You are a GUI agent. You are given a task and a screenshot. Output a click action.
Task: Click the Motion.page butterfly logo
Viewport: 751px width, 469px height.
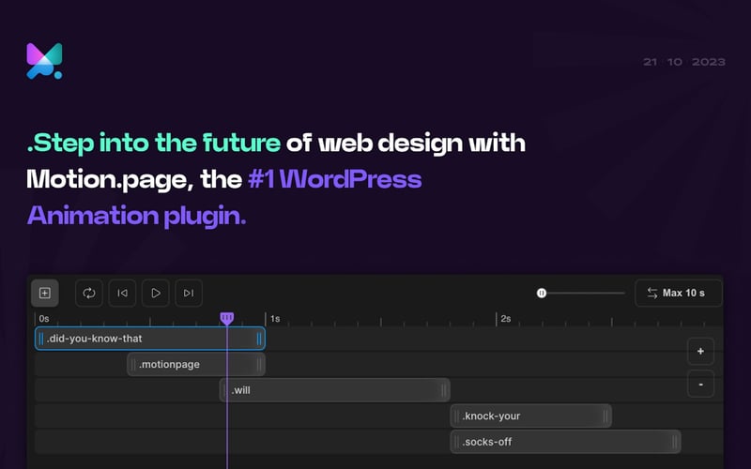(44, 61)
